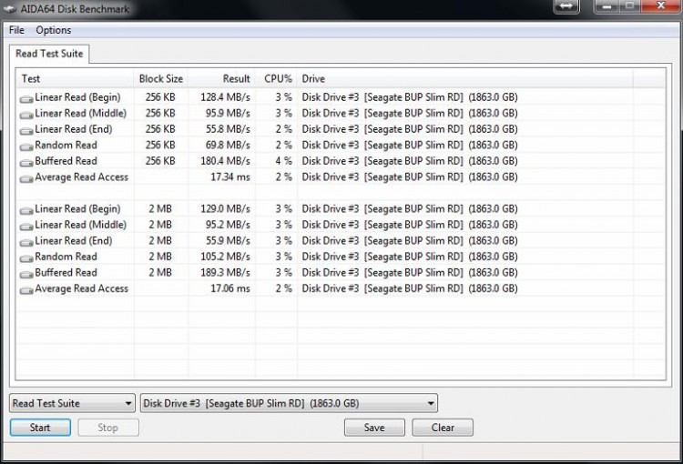This screenshot has width=683, height=464.
Task: Click 2 MB block size of Buffered Read
Action: coord(160,272)
